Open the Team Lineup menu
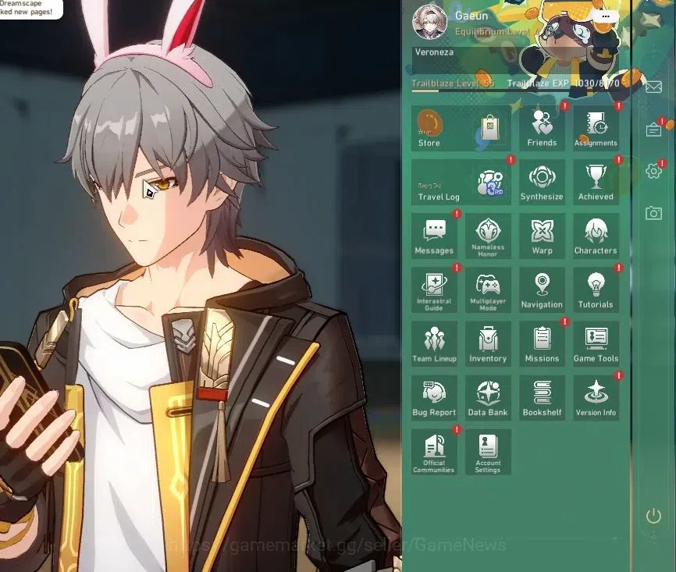This screenshot has width=676, height=572. pos(434,343)
